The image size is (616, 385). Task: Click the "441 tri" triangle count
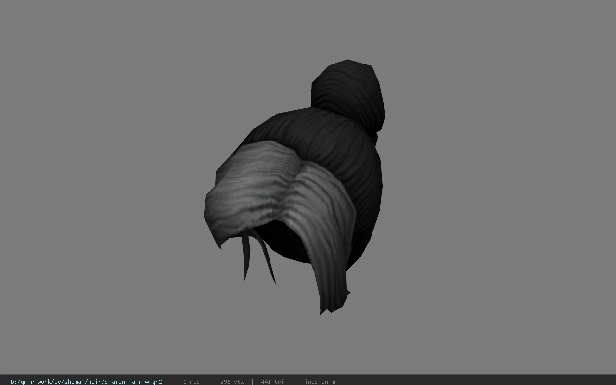[272, 382]
